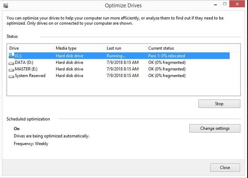
Task: Select the DATA (D:) row's last run date
Action: (x=122, y=62)
